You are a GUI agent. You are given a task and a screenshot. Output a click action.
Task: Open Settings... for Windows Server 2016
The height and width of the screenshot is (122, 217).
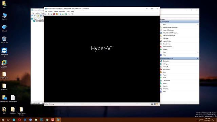coord(166,64)
